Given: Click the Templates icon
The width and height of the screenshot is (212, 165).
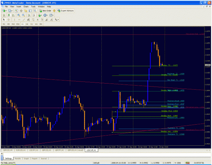Looking at the screenshot, I should pos(51,15).
